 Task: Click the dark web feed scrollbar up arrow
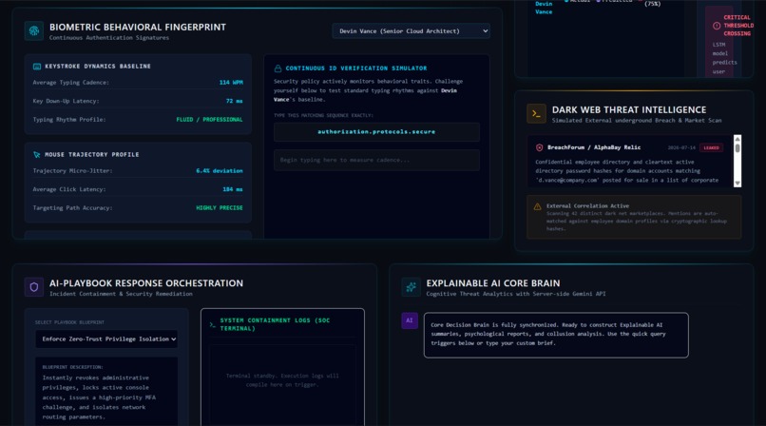click(x=737, y=139)
